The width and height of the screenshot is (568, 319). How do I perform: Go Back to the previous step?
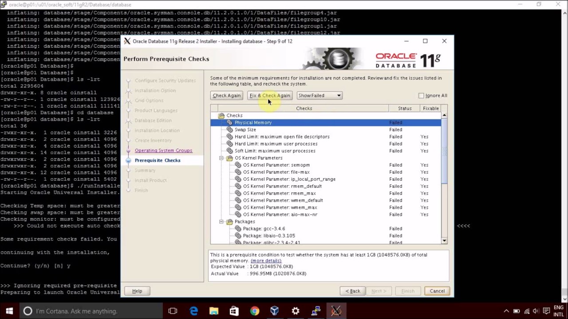(353, 291)
